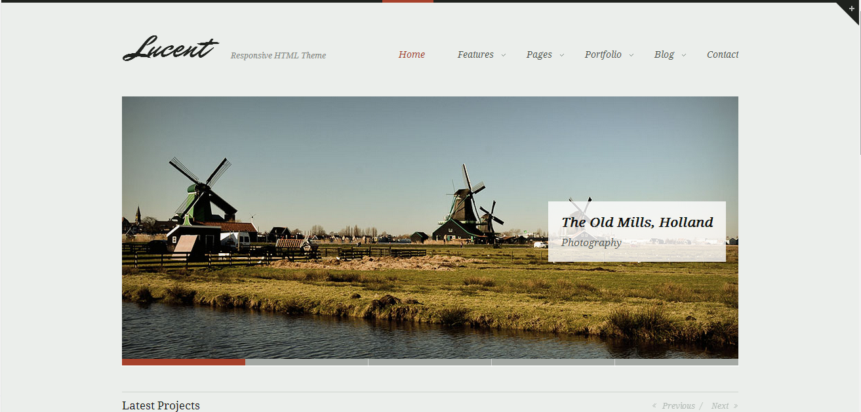Viewport: 861px width, 412px height.
Task: Click the windmill slider image
Action: (x=430, y=227)
